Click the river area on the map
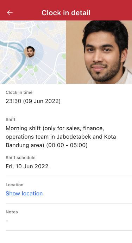132x243 pixels. point(9,45)
